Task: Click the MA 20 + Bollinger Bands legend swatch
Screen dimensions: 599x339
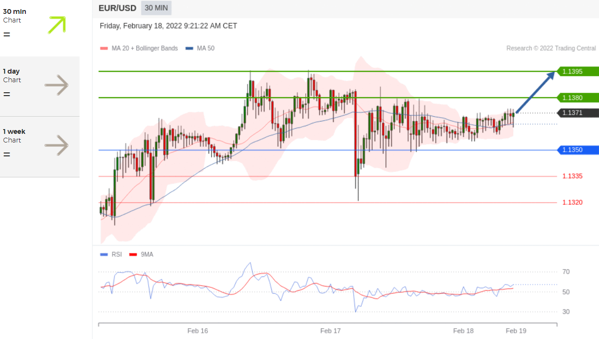Action: tap(104, 48)
